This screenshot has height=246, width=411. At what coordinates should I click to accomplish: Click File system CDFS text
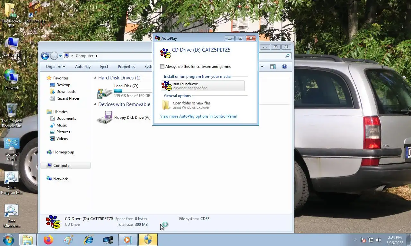(x=194, y=219)
